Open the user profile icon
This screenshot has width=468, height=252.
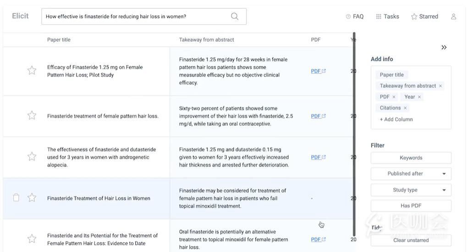click(x=453, y=17)
